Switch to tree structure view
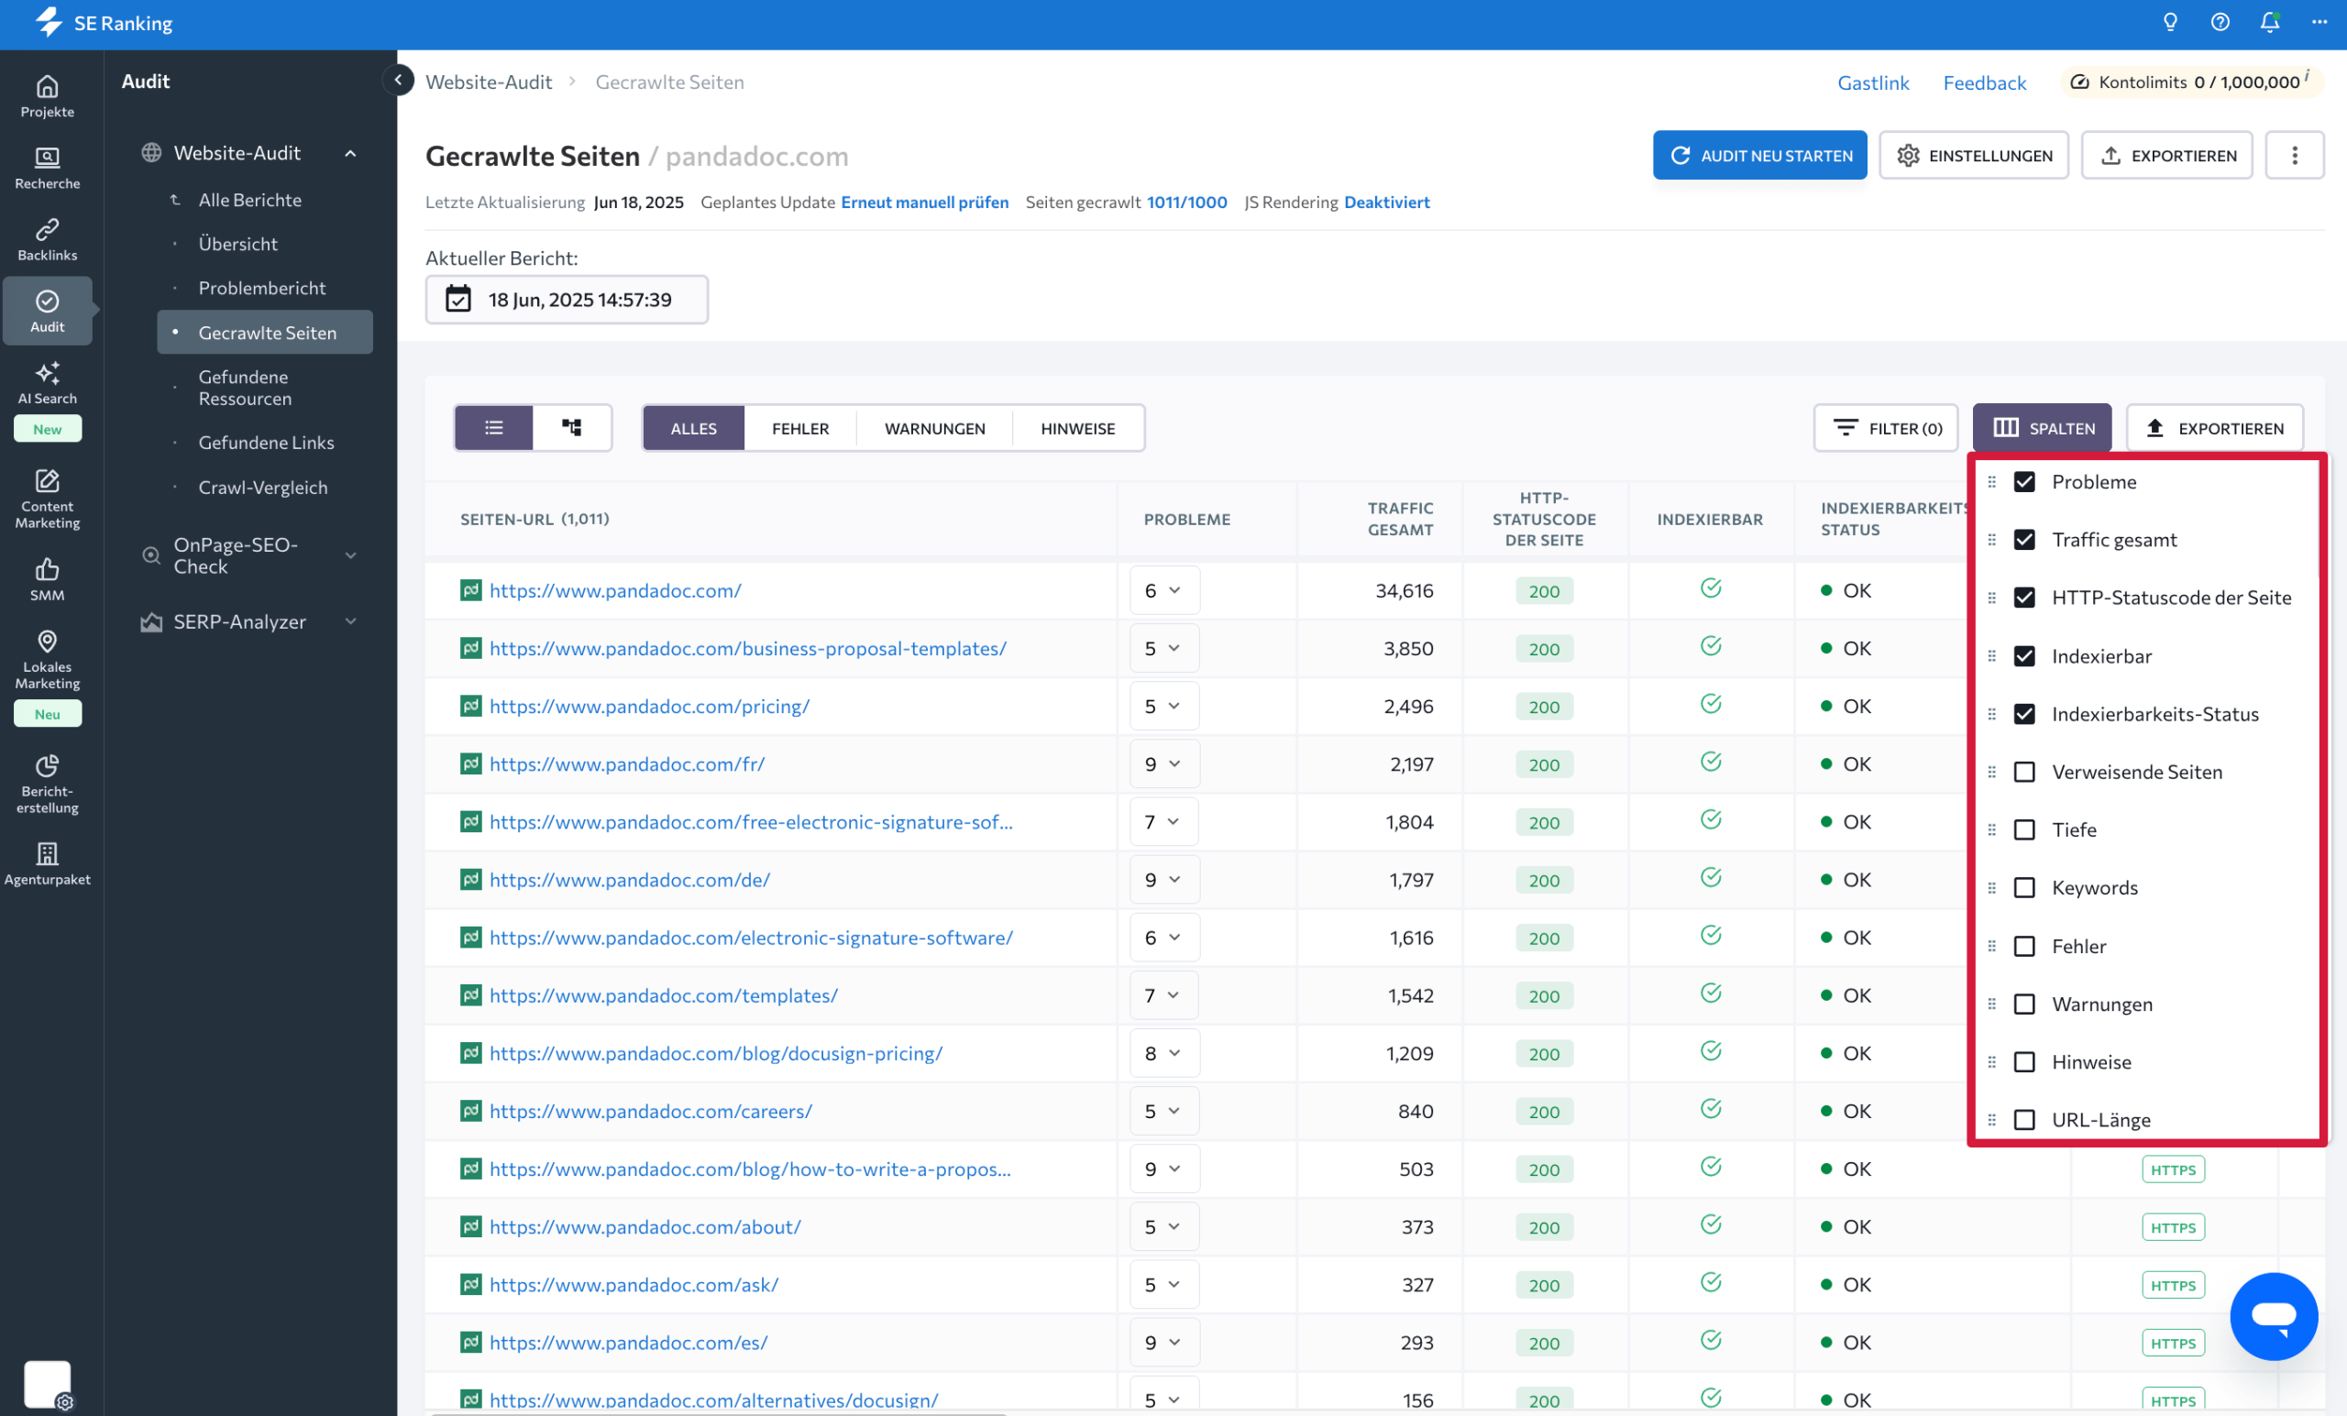This screenshot has width=2347, height=1416. click(571, 428)
